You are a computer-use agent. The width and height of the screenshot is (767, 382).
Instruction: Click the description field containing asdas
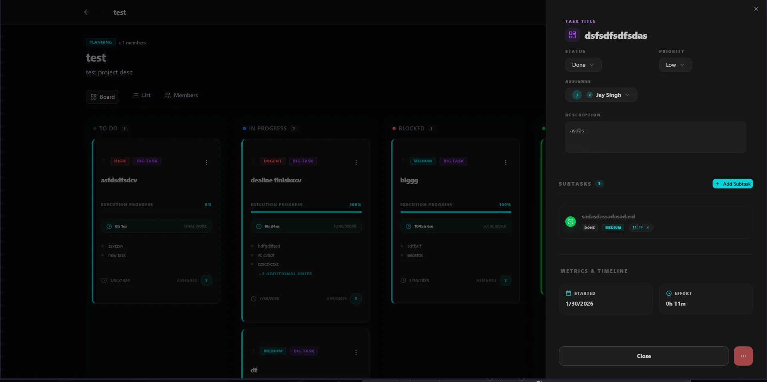coord(655,137)
